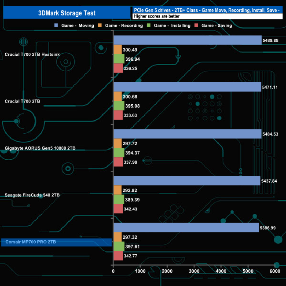This screenshot has width=286, height=286.
Task: Click the x-axis tick label 2000
Action: coord(167,271)
